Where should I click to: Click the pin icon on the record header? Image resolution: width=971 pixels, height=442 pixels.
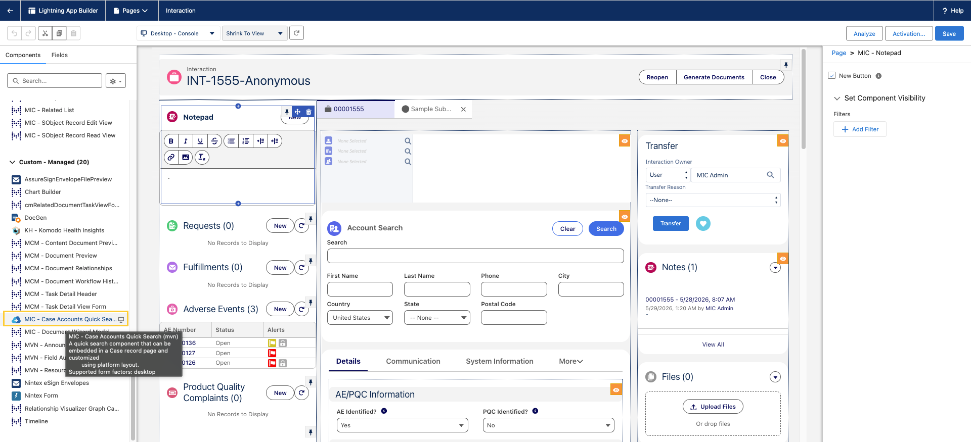(786, 65)
